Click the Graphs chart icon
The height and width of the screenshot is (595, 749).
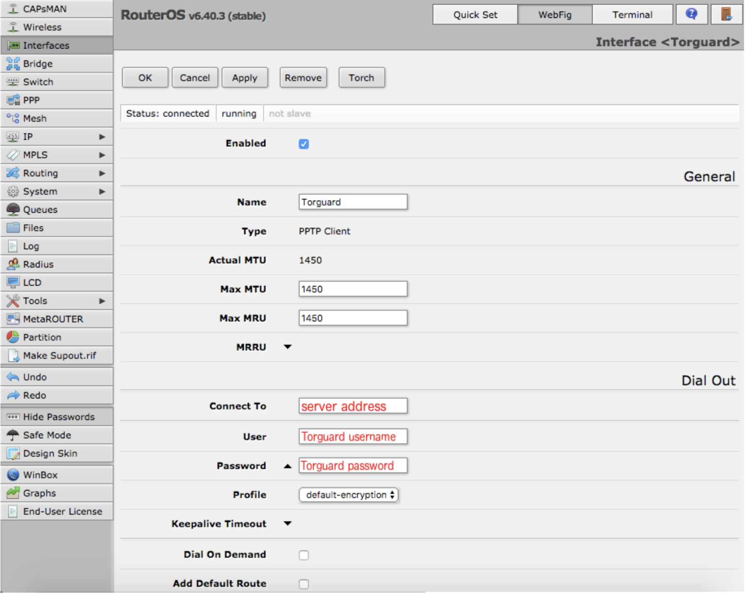[13, 493]
